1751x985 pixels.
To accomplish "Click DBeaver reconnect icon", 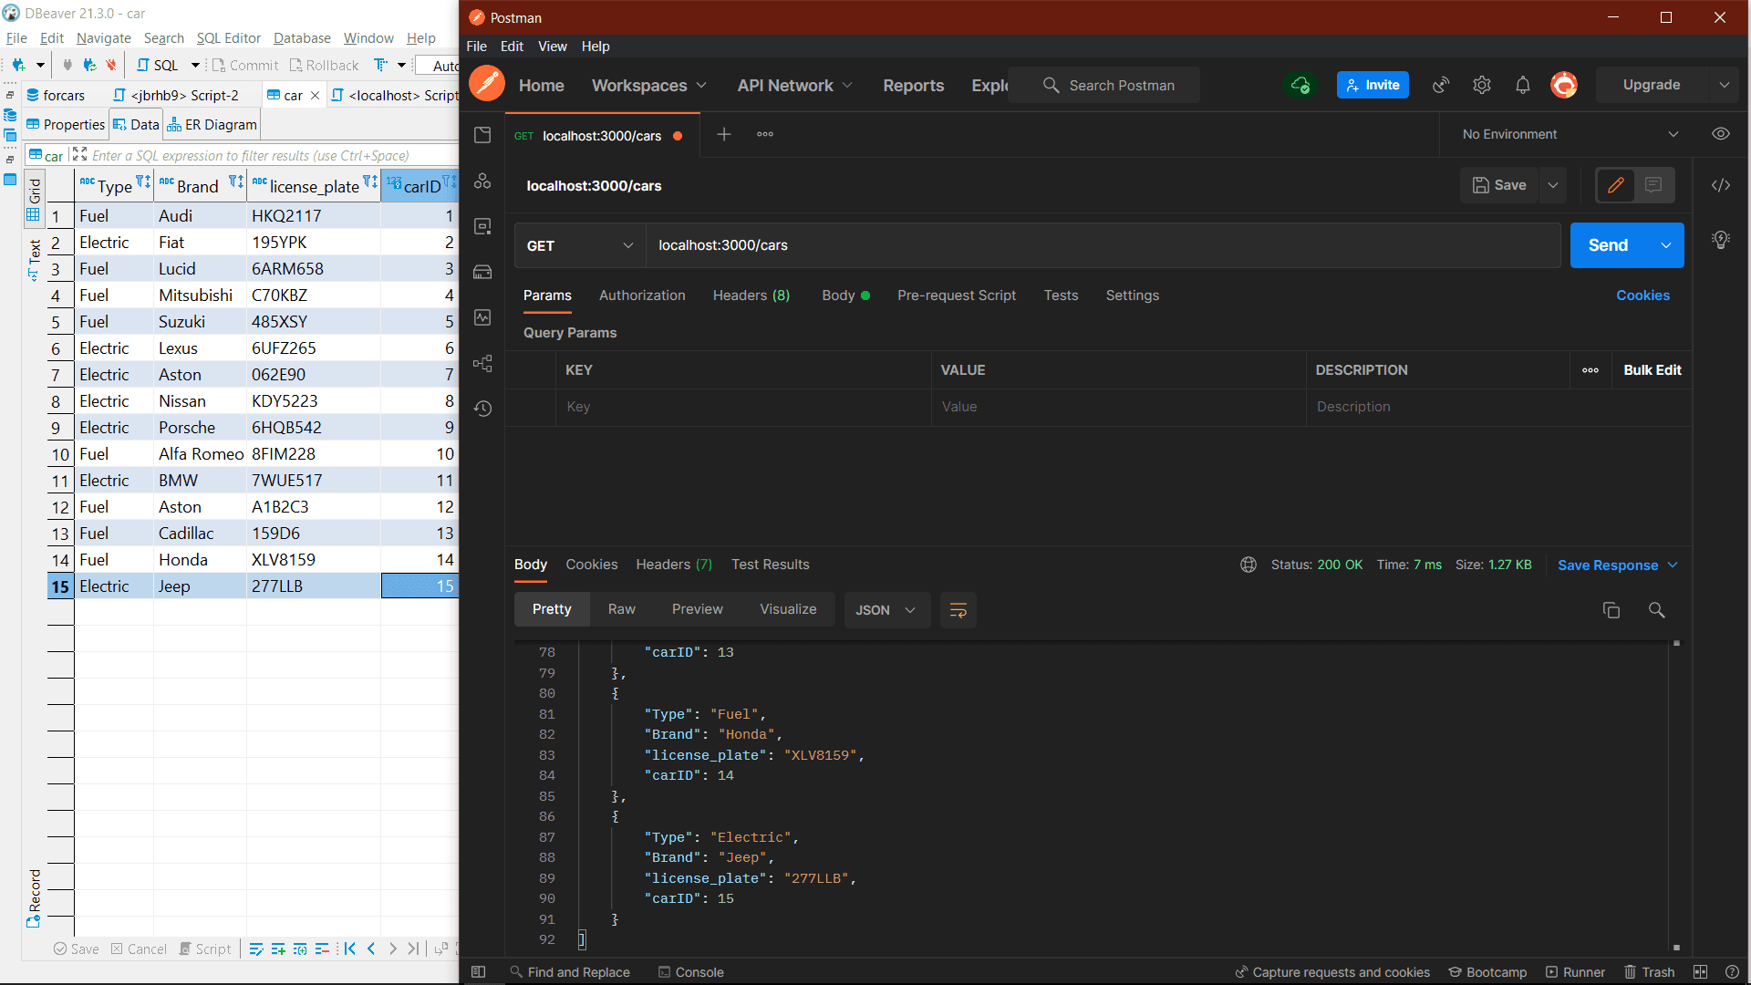I will click(x=89, y=65).
